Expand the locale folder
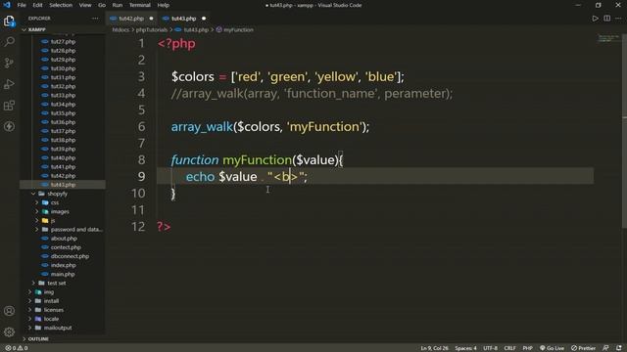 (30, 319)
